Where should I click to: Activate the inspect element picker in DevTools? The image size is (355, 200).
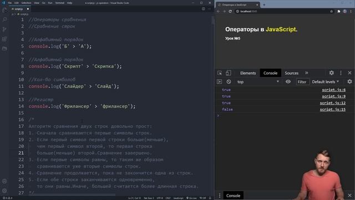pyautogui.click(x=220, y=73)
